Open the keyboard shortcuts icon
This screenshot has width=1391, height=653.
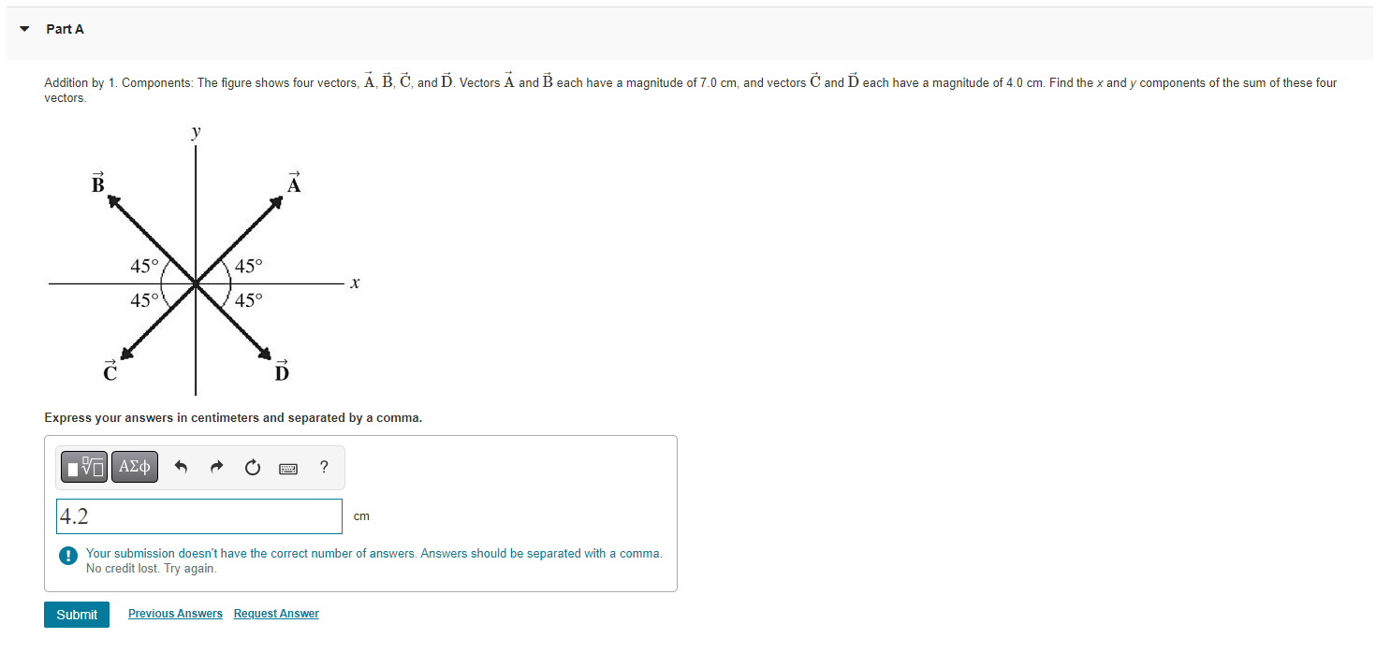point(288,468)
